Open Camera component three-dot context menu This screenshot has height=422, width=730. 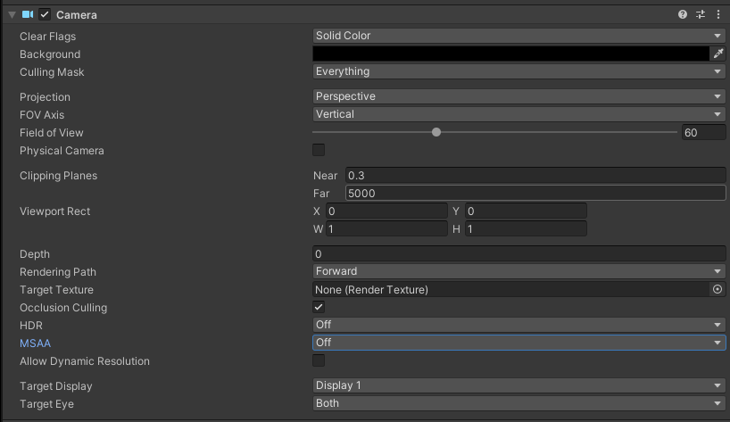pyautogui.click(x=718, y=14)
